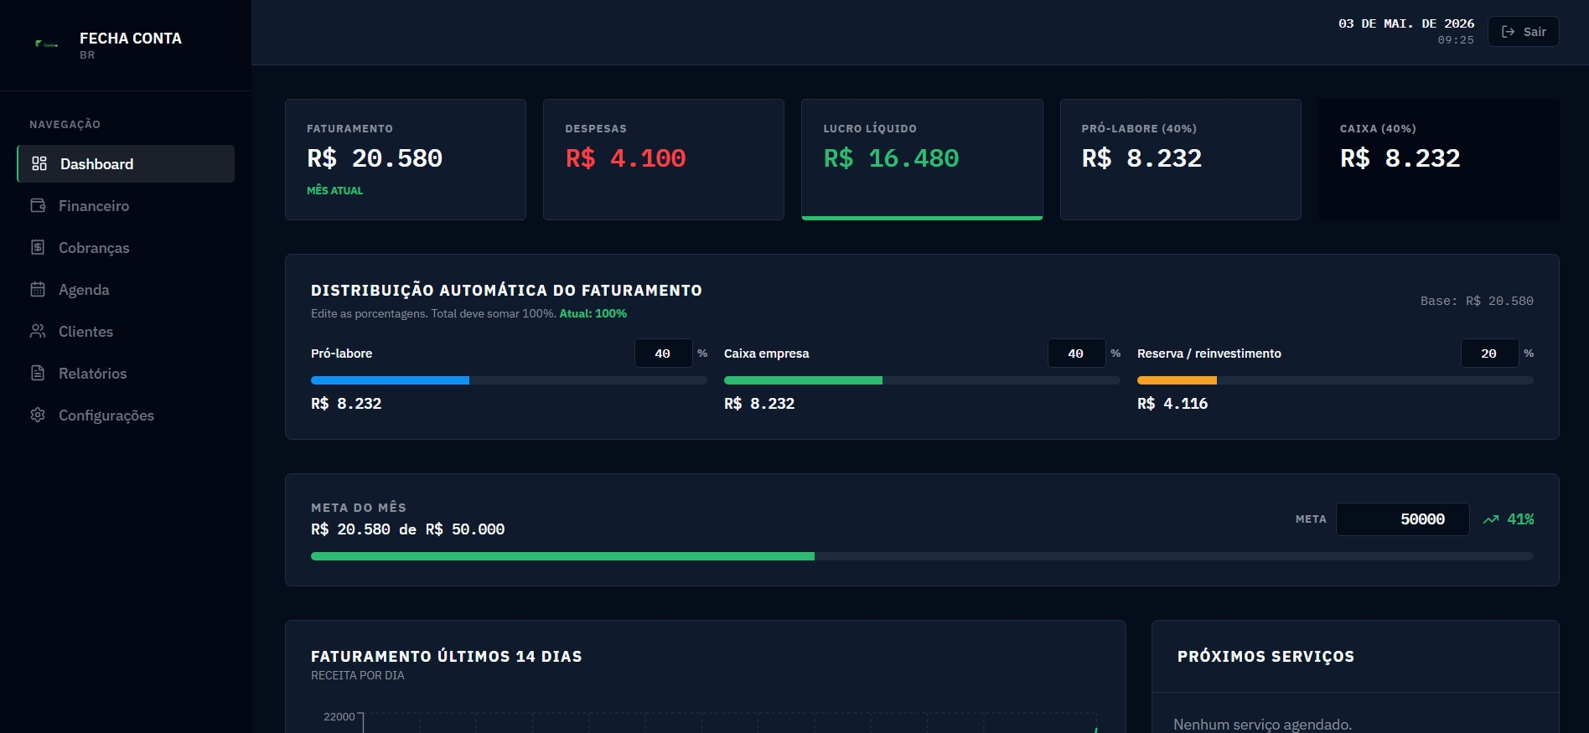Viewport: 1589px width, 733px height.
Task: Click 'Faturamento últimos 14 dias' heading
Action: pos(447,657)
